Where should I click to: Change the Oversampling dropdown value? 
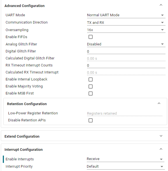click(126, 30)
